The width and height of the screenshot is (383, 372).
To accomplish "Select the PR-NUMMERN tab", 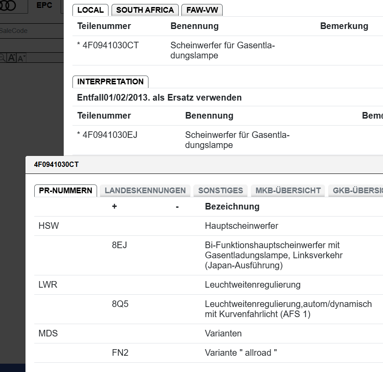I will (x=65, y=191).
